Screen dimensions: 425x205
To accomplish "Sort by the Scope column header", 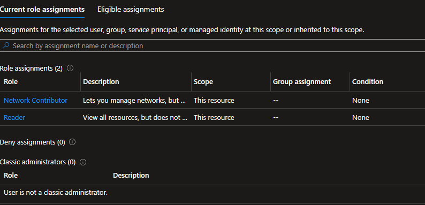I will pyautogui.click(x=203, y=81).
